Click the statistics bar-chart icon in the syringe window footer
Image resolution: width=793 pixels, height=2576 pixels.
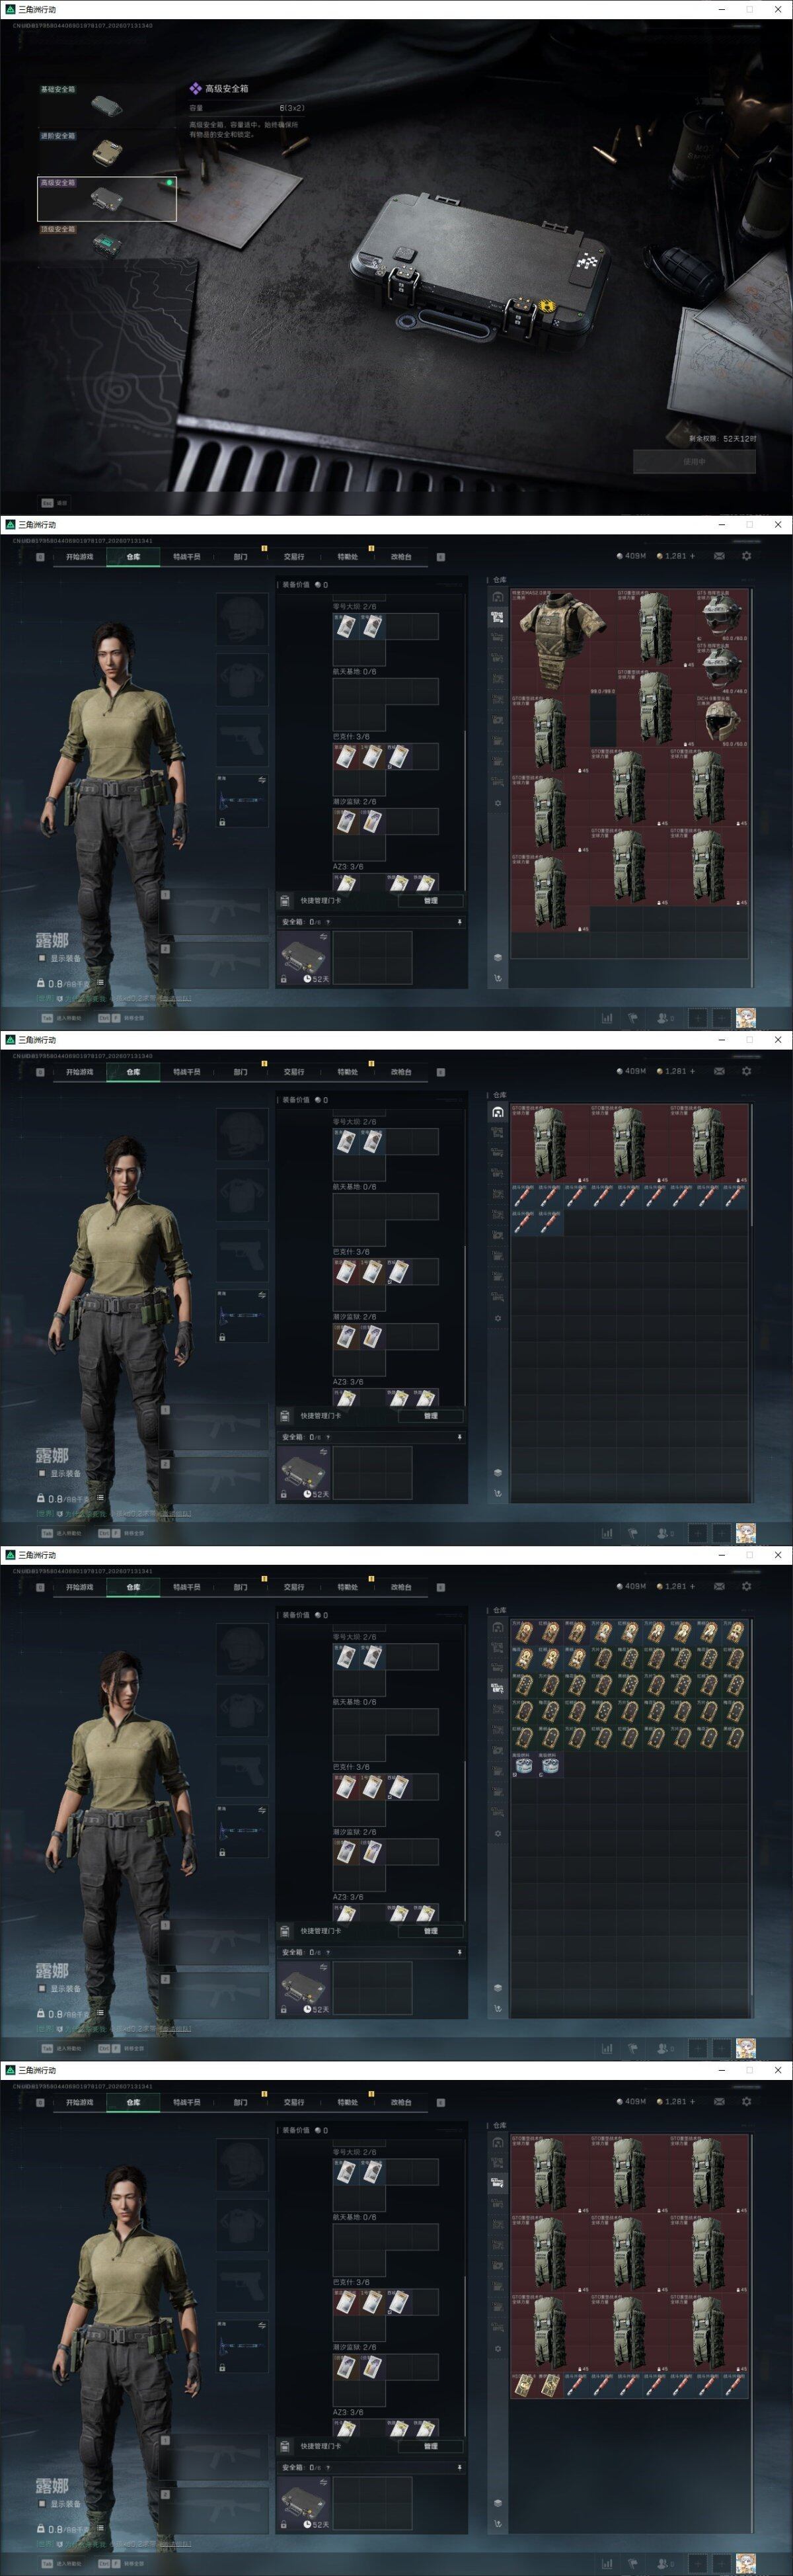point(606,1533)
